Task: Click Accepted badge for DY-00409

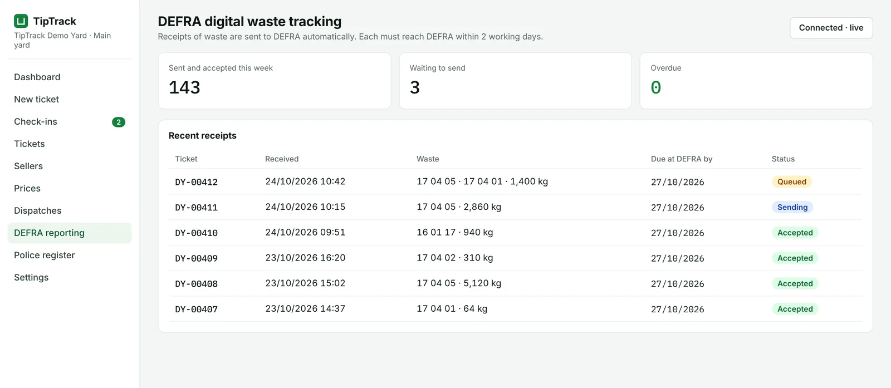Action: pyautogui.click(x=795, y=258)
